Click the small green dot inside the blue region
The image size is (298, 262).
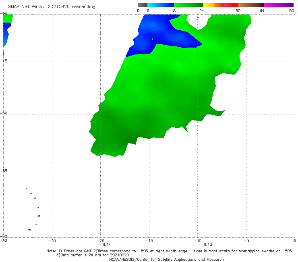coord(152,39)
